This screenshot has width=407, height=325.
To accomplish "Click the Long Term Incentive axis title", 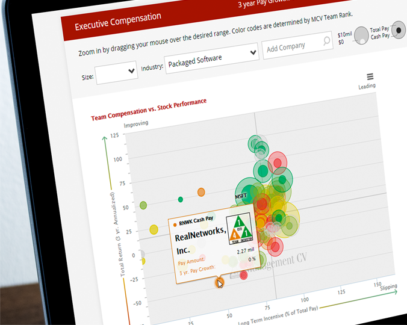I will (278, 315).
